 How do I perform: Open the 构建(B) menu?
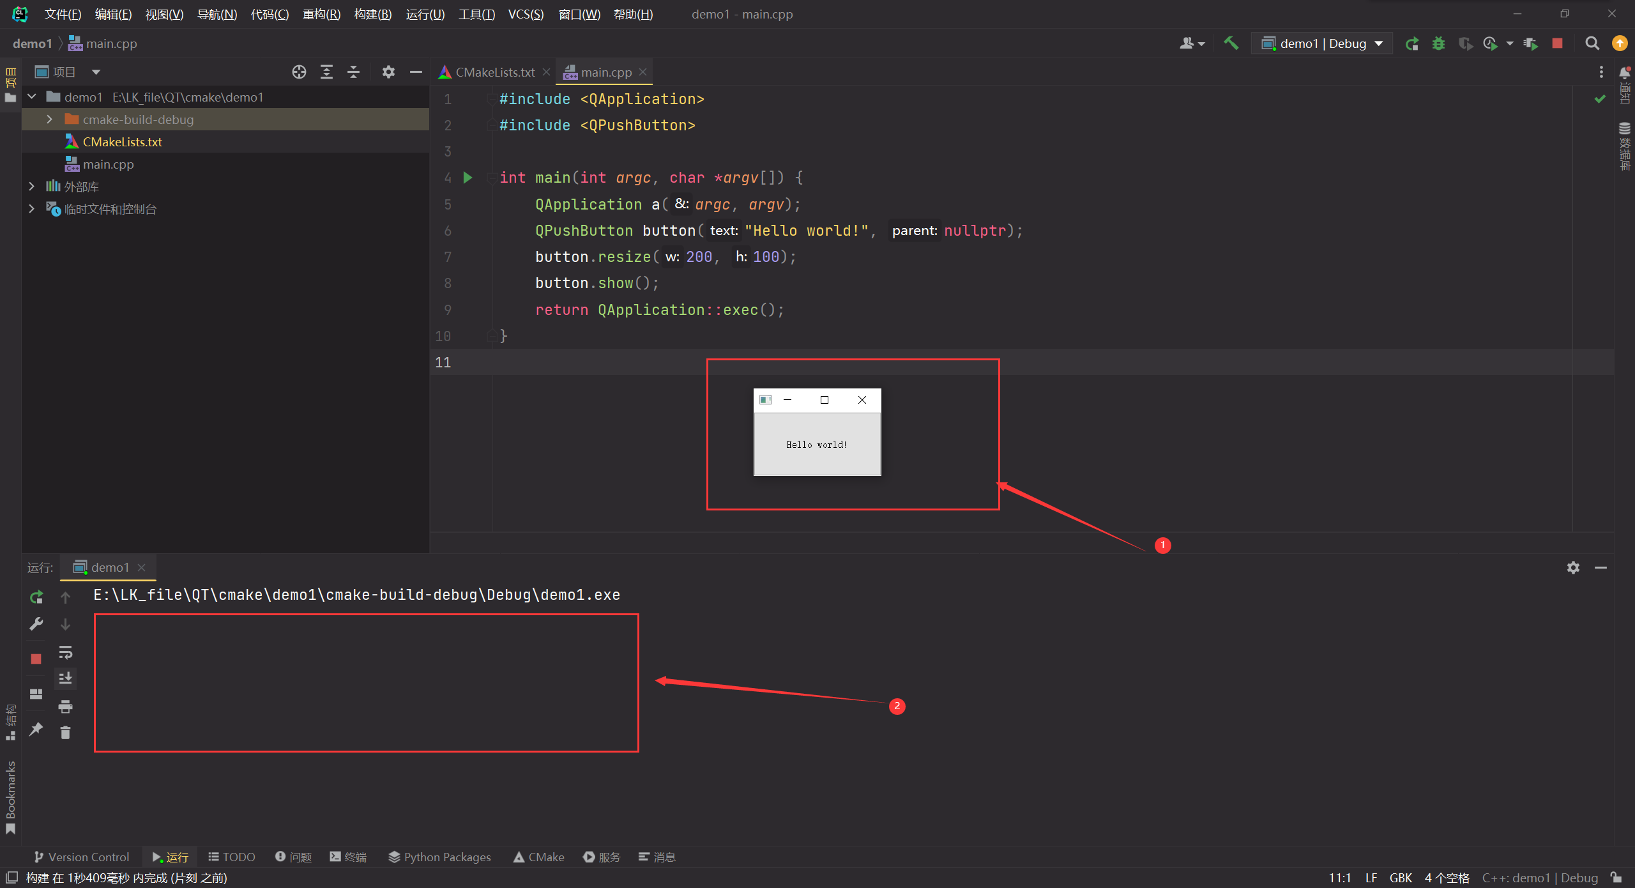tap(372, 14)
